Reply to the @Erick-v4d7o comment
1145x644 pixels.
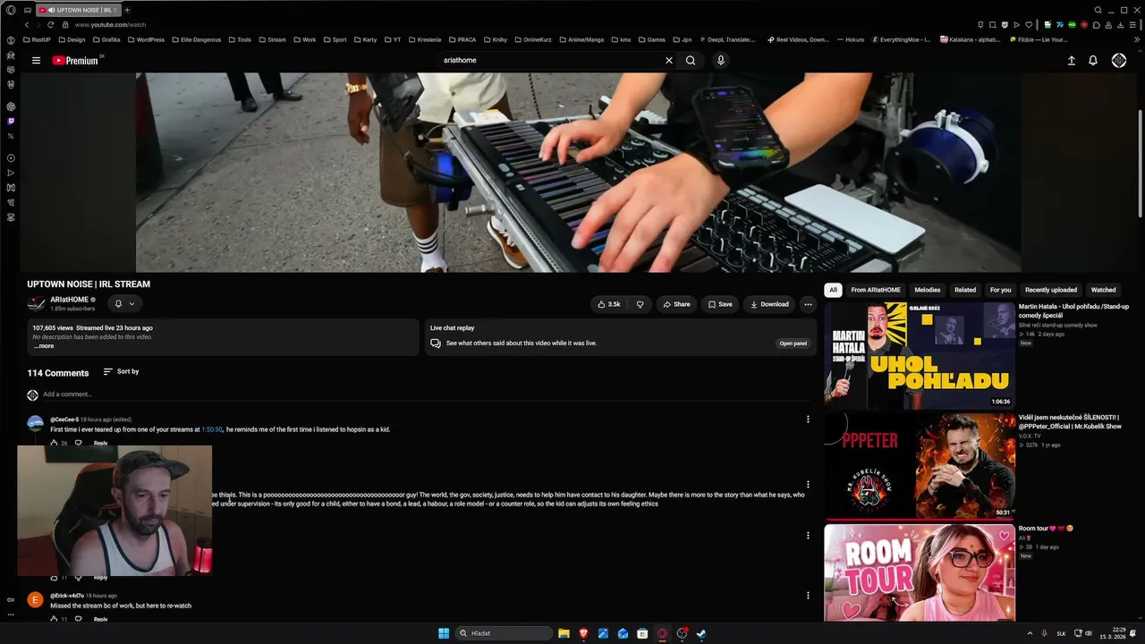pos(100,619)
